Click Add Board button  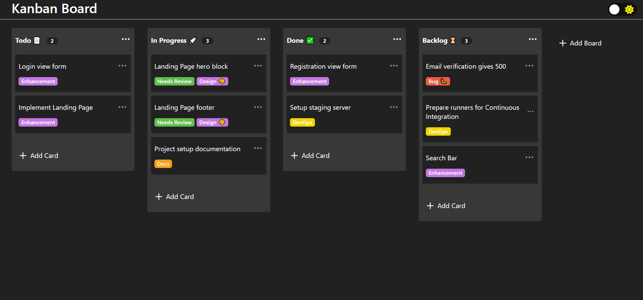(x=580, y=43)
